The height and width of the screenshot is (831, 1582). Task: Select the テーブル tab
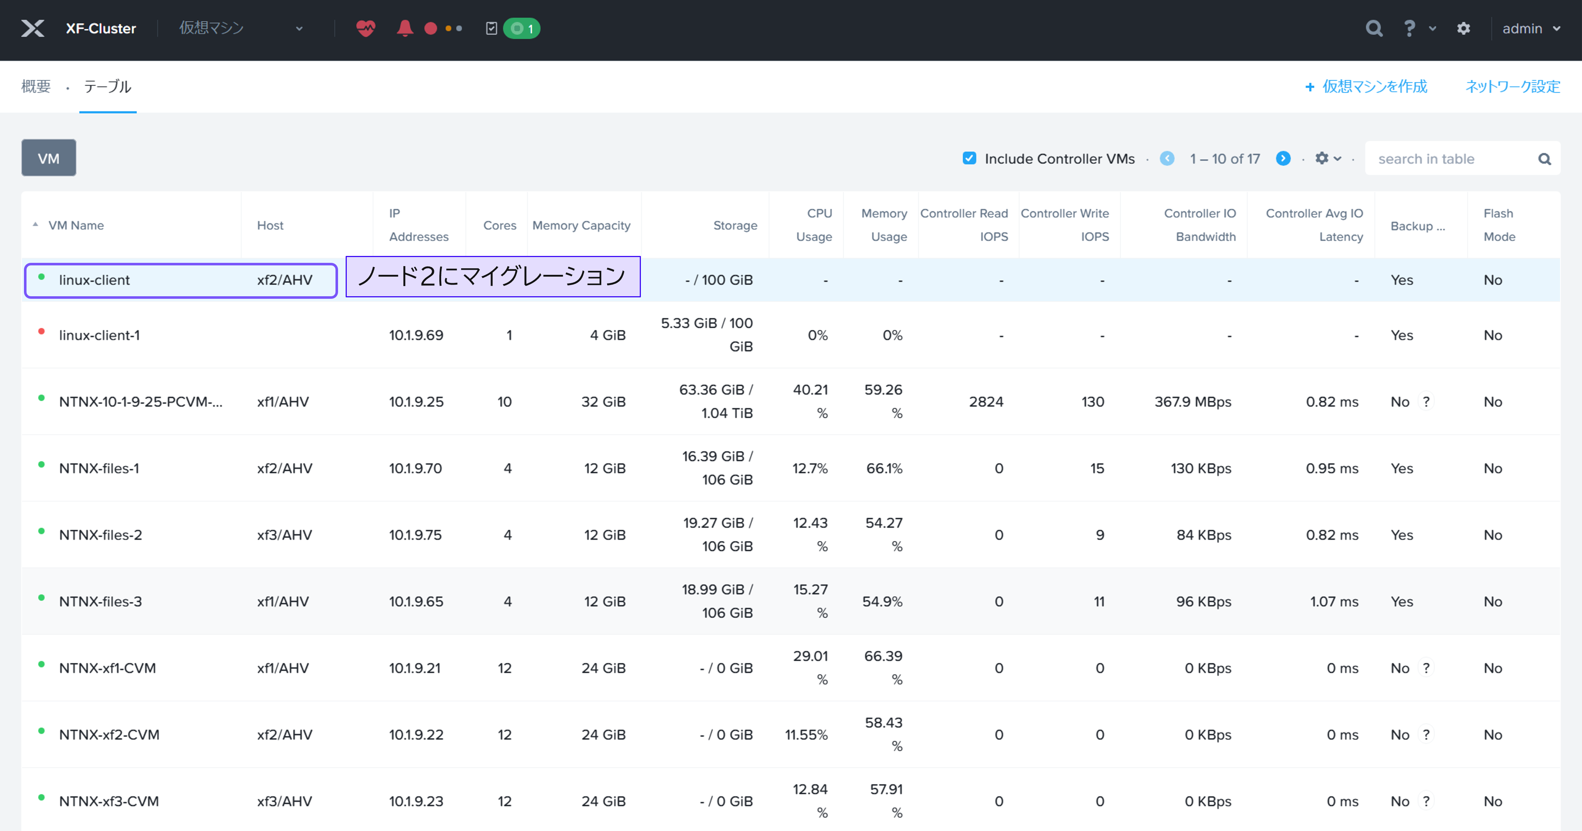pos(107,87)
